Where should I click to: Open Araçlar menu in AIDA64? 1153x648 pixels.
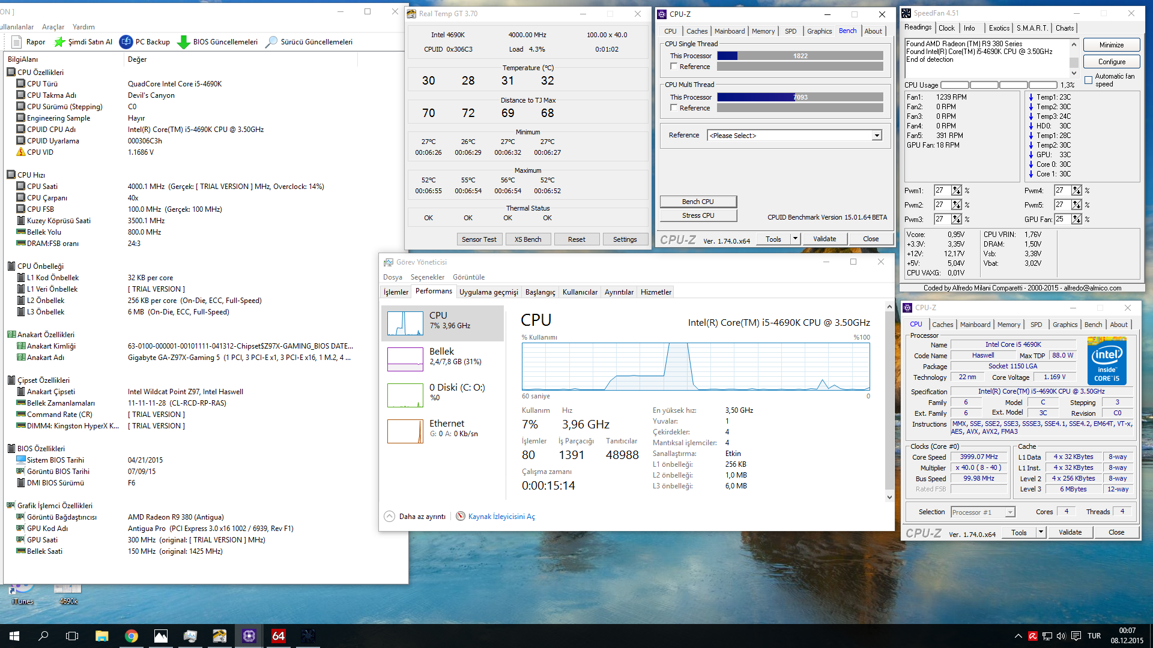[x=53, y=27]
